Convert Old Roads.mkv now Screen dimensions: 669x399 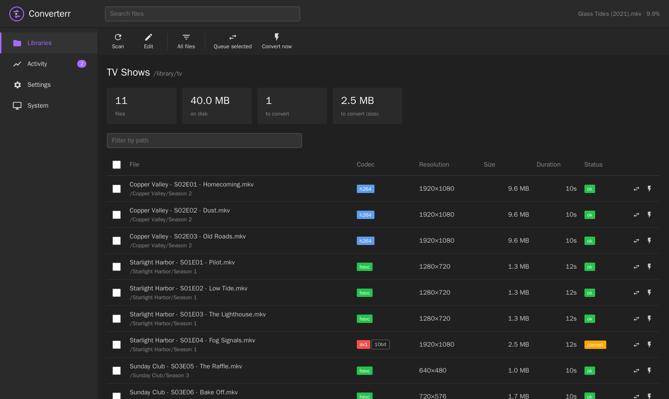649,241
